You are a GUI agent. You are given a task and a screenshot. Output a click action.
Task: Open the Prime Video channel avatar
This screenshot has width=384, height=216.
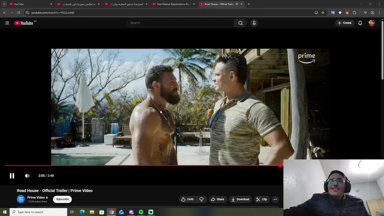(x=21, y=199)
